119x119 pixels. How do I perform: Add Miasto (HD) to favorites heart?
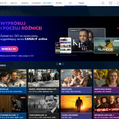pos(89,85)
